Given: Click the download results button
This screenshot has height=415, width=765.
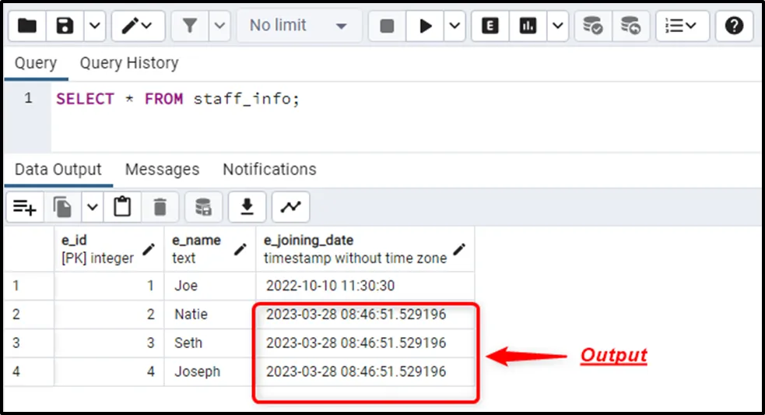Looking at the screenshot, I should (247, 206).
